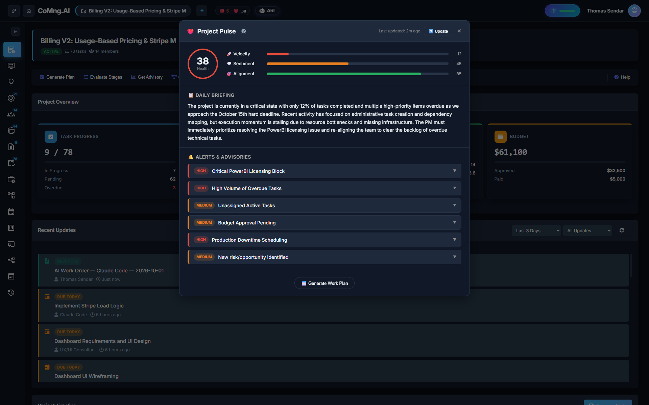
Task: Expand High Volume of Overdue Tasks alert
Action: [324, 188]
